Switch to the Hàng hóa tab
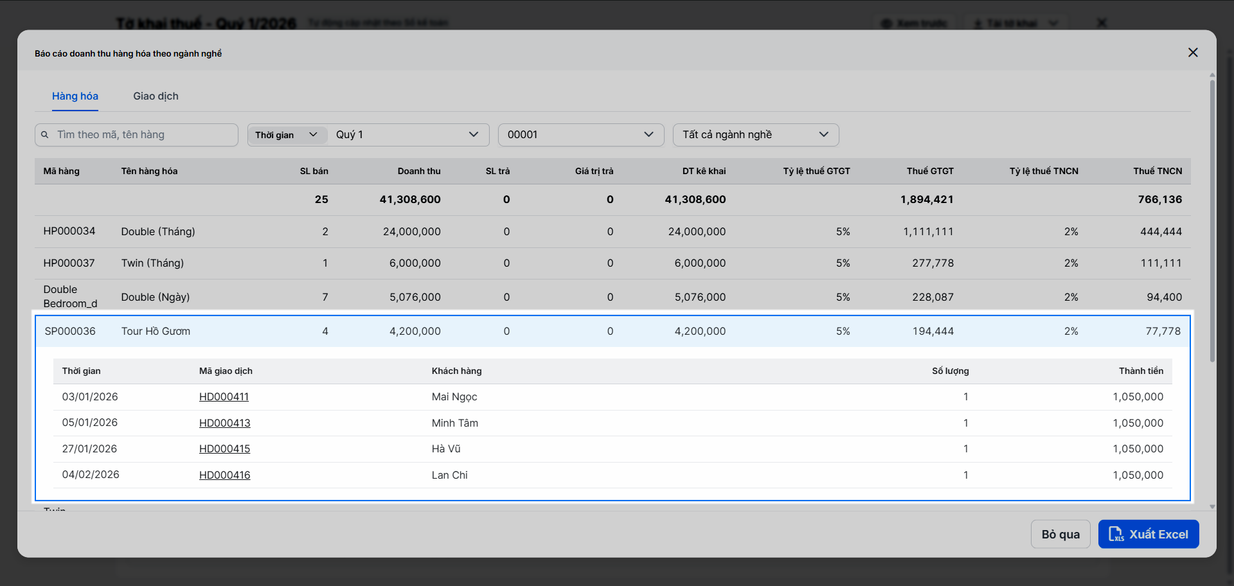 pos(75,96)
